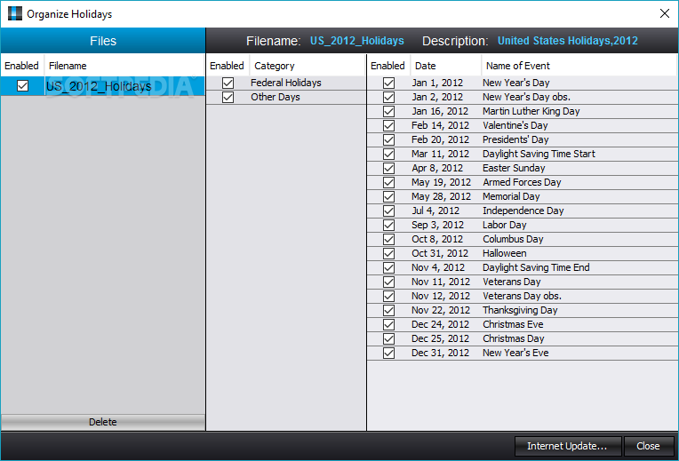This screenshot has width=679, height=461.
Task: Sort by the Date column header
Action: [445, 66]
